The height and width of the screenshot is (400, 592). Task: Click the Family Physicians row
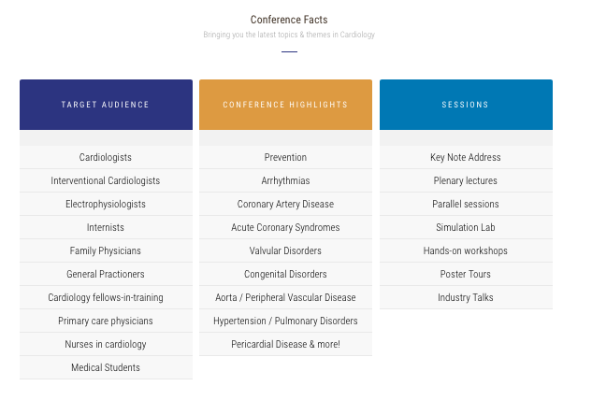(106, 251)
